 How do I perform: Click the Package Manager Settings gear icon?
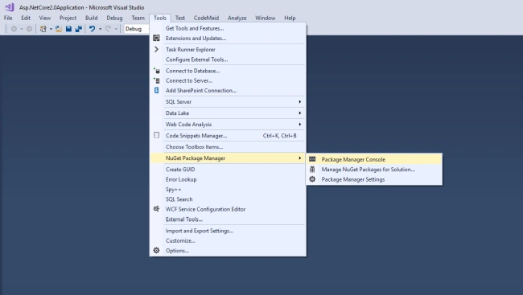coord(312,179)
